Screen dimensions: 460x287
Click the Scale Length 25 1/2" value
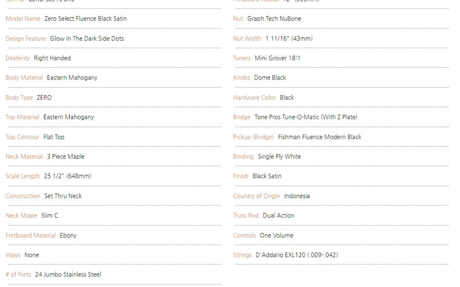coord(67,176)
